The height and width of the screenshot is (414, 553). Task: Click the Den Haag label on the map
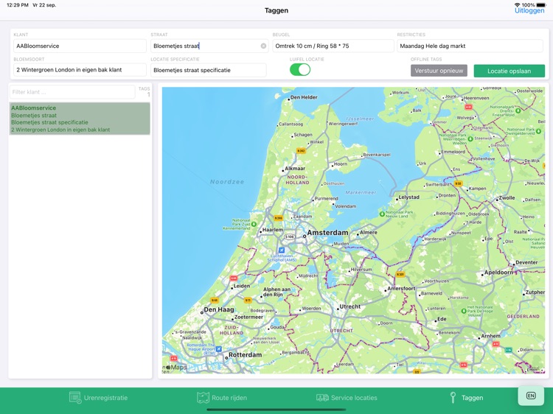pos(219,309)
